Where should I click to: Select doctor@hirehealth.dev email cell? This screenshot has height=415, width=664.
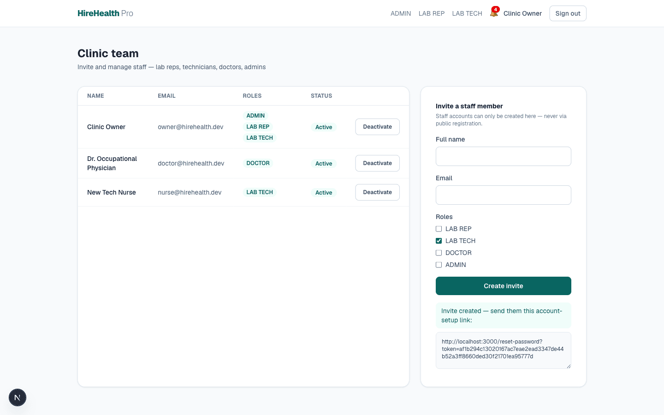coord(191,163)
